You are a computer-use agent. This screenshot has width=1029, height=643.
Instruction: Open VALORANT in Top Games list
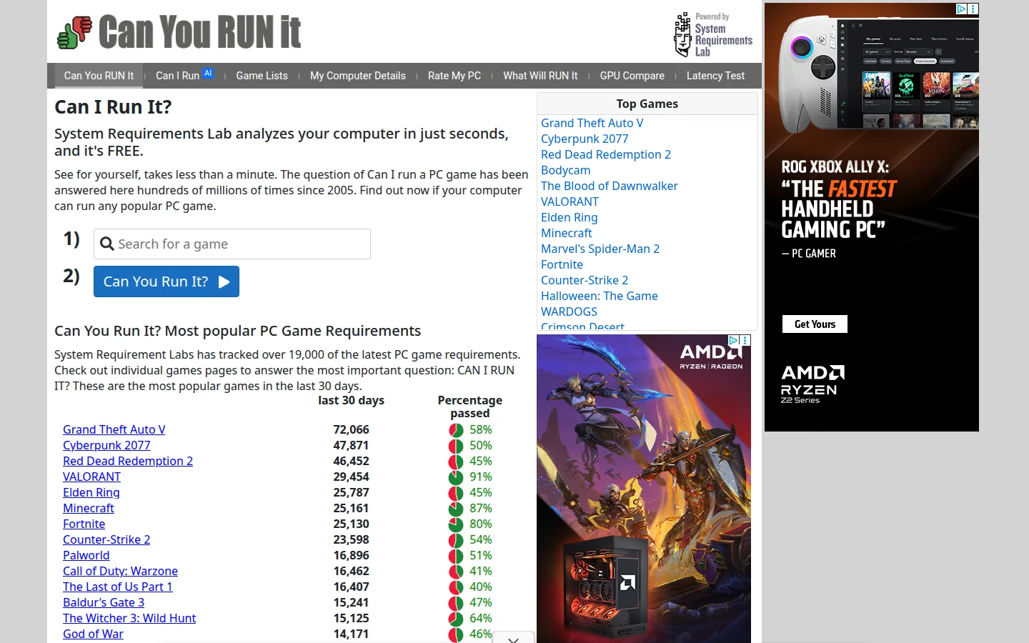click(x=570, y=201)
